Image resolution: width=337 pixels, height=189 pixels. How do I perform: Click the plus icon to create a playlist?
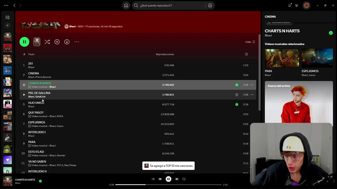click(x=7, y=25)
